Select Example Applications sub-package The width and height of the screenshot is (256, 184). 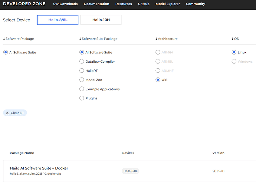[82, 89]
